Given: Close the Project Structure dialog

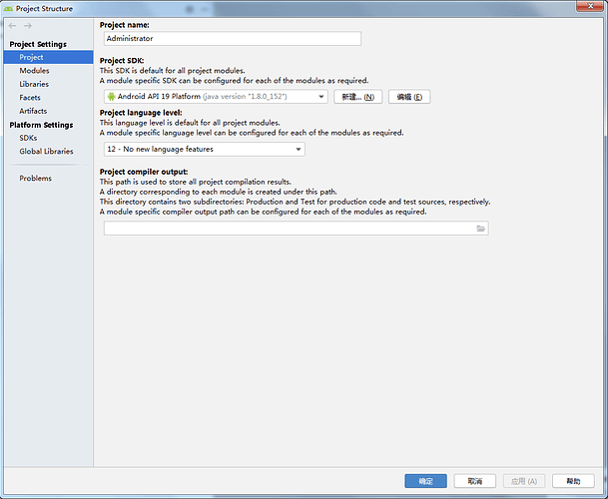Looking at the screenshot, I should pyautogui.click(x=590, y=6).
